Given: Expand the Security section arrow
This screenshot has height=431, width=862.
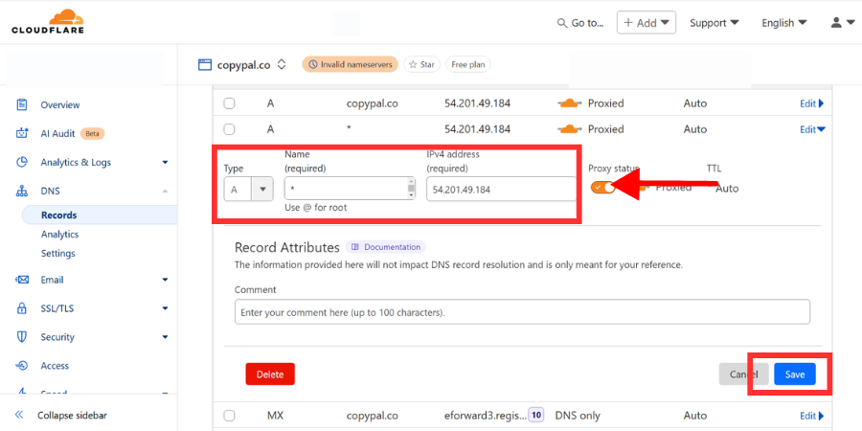Looking at the screenshot, I should tap(165, 337).
